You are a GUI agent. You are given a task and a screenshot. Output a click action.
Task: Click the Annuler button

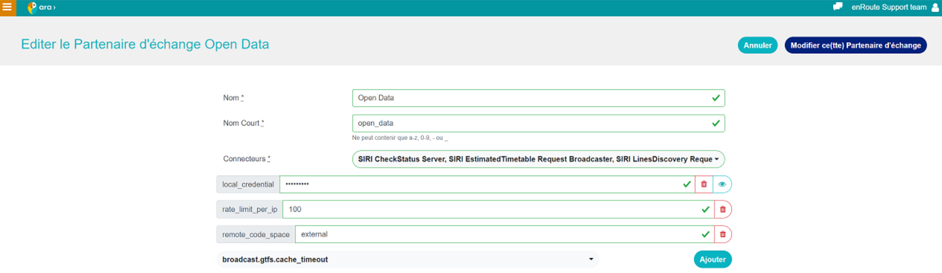[757, 45]
